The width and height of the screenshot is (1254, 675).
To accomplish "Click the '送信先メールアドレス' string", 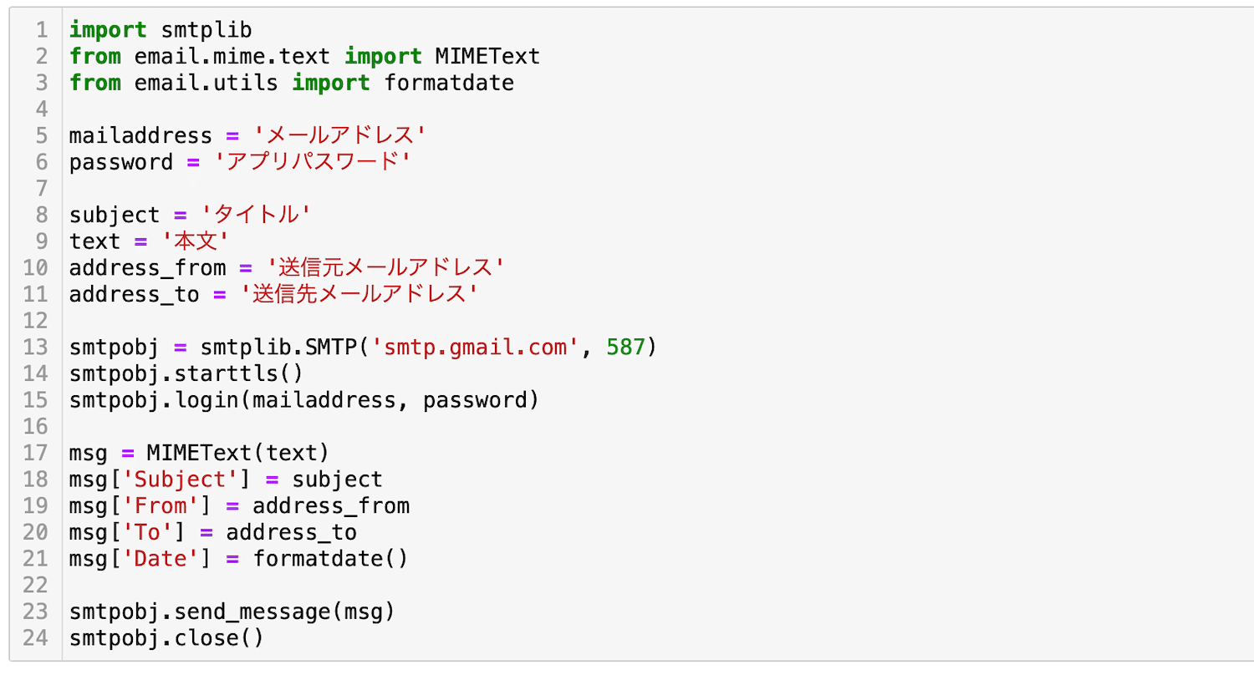I will click(x=358, y=293).
